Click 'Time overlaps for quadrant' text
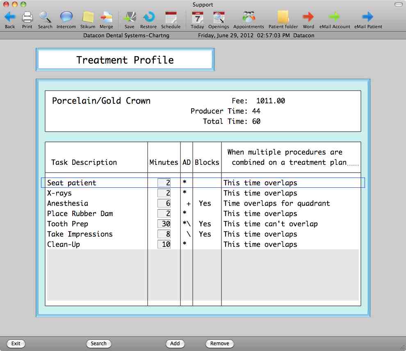 click(277, 203)
